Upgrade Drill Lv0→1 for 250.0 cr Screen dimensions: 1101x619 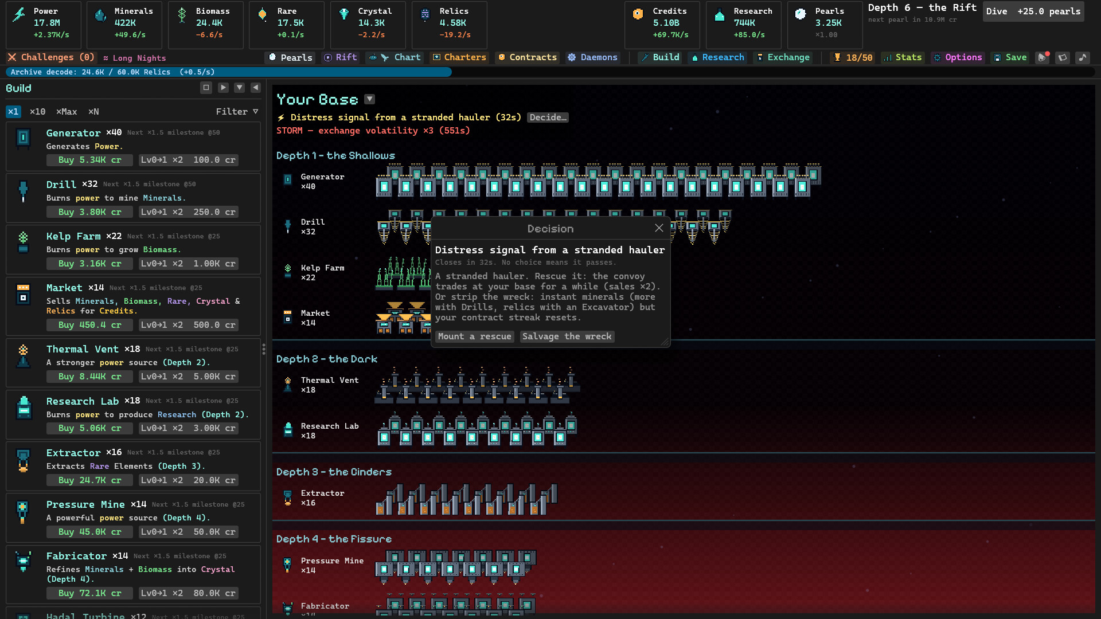188,212
